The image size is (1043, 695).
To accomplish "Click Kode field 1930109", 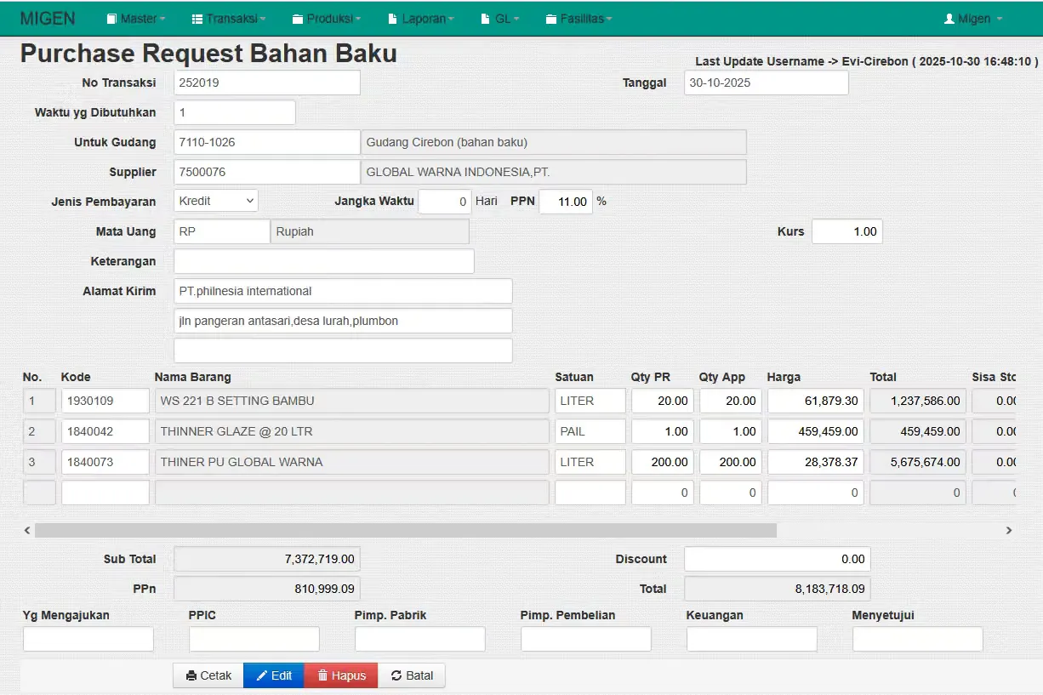I will pyautogui.click(x=105, y=401).
